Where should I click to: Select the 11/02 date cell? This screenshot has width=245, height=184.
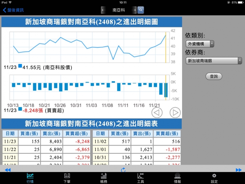100,141
